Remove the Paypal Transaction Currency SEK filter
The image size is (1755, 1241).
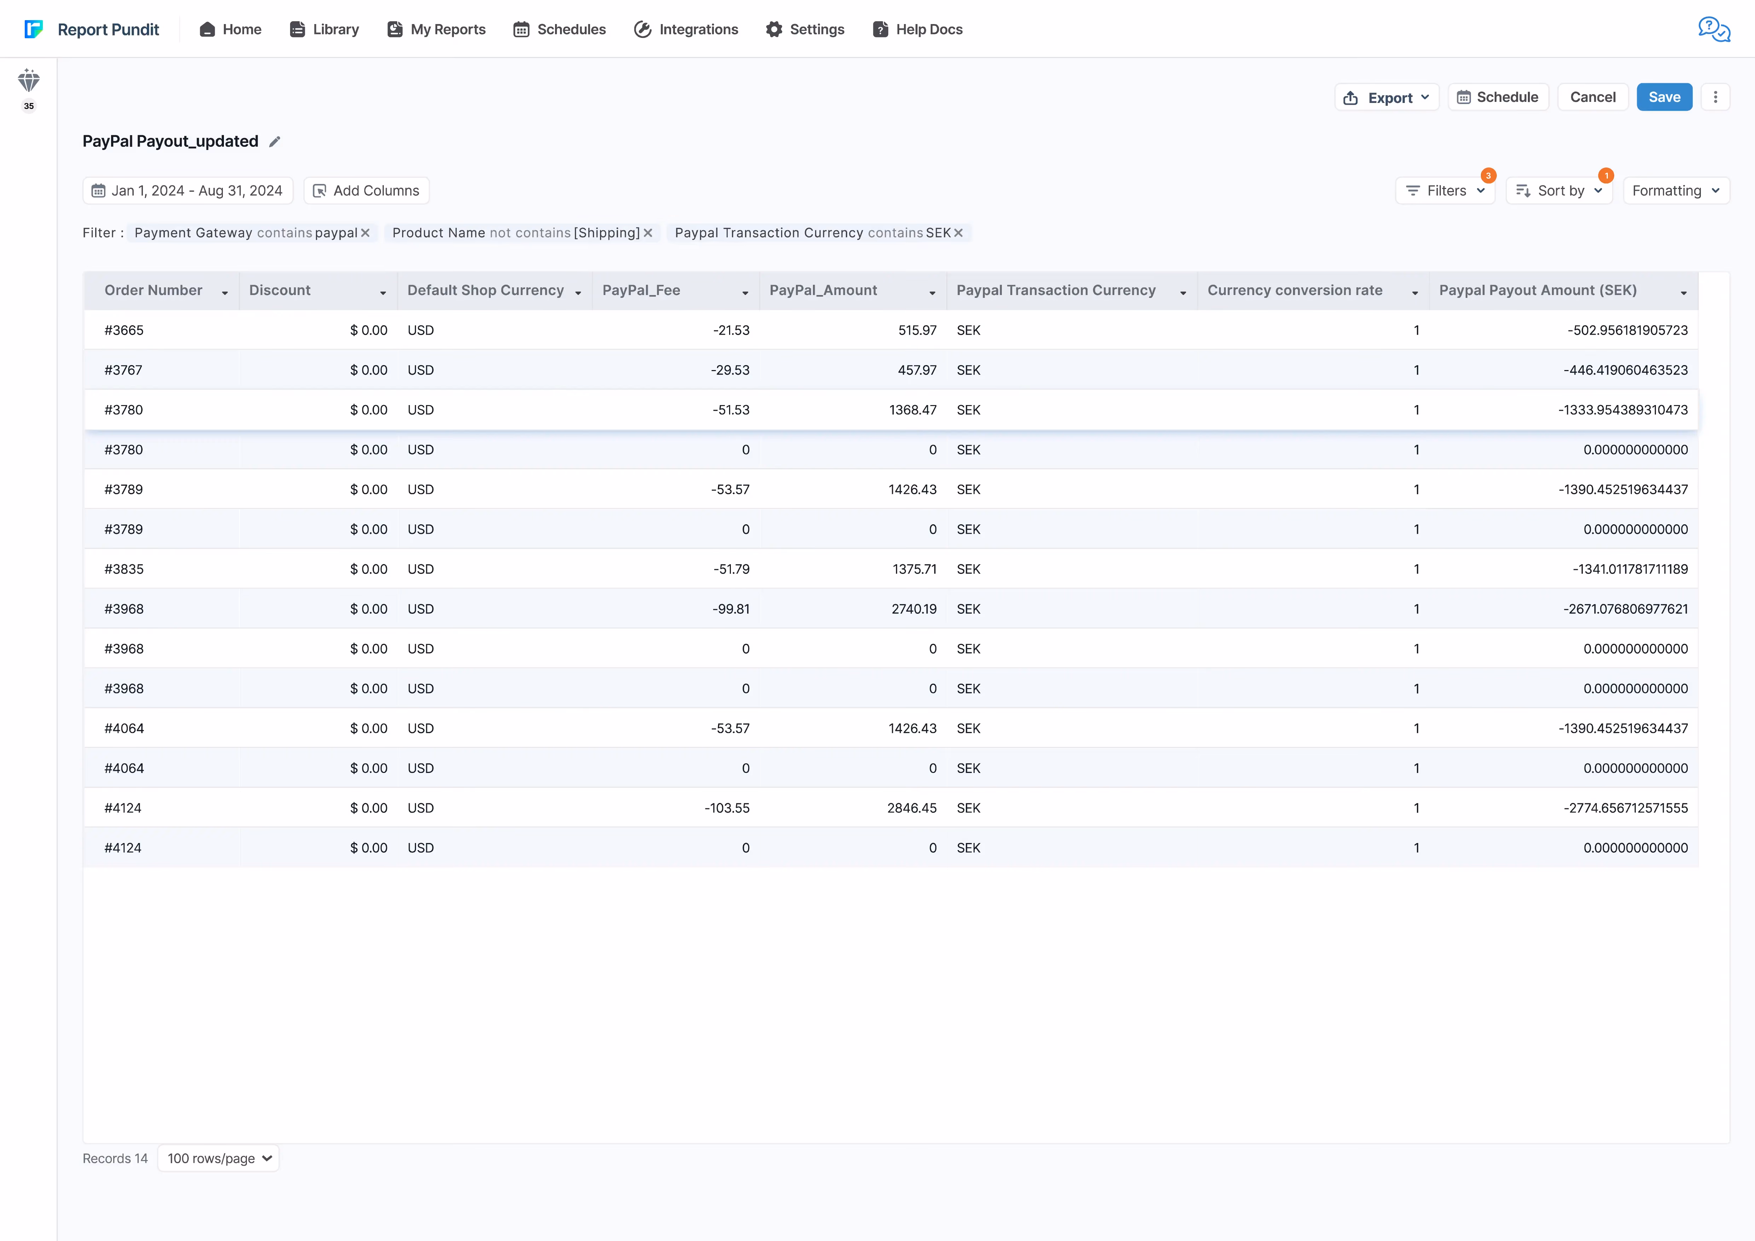tap(959, 233)
